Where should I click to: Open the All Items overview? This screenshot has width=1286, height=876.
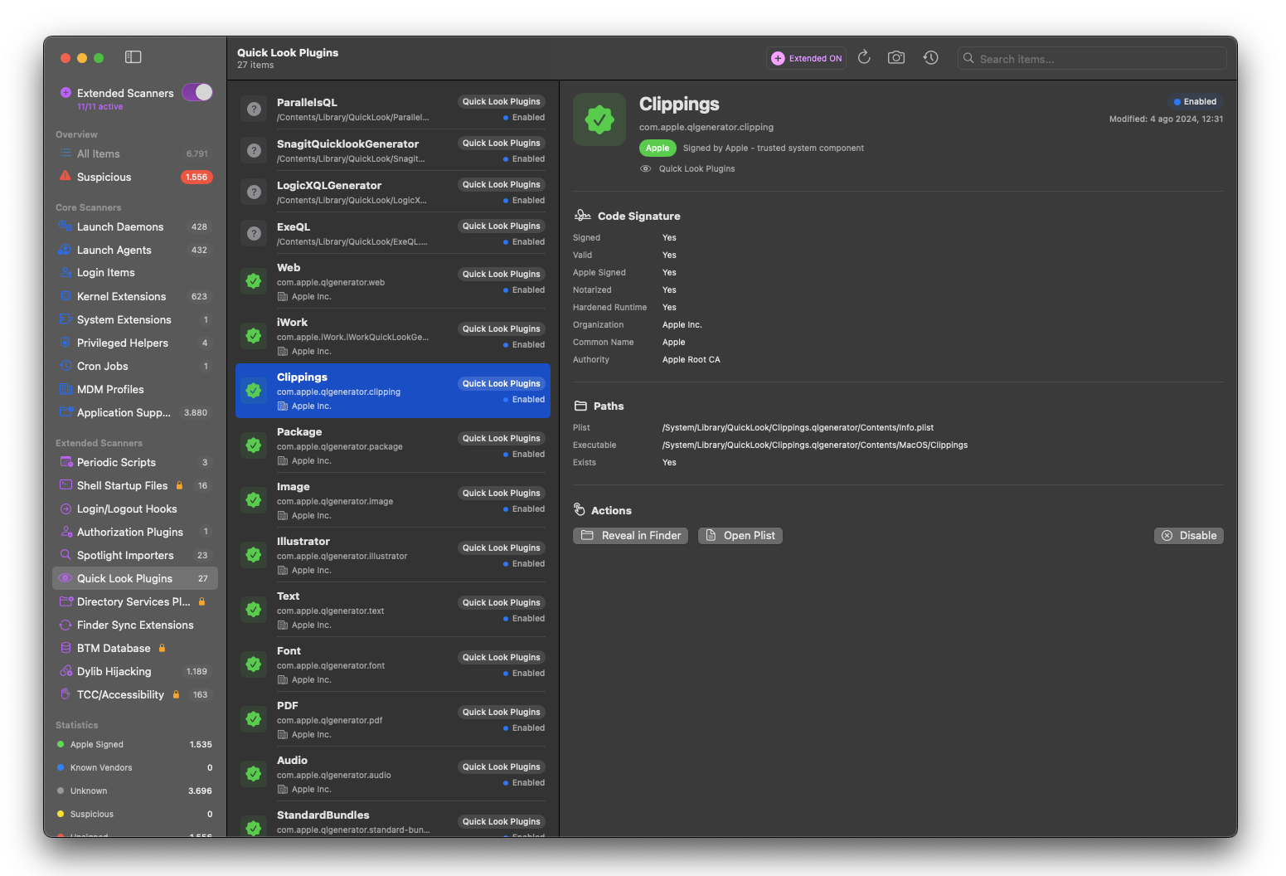click(135, 153)
